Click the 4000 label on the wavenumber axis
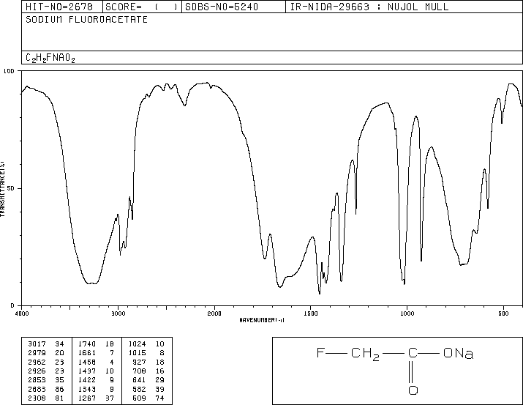 [x=22, y=313]
